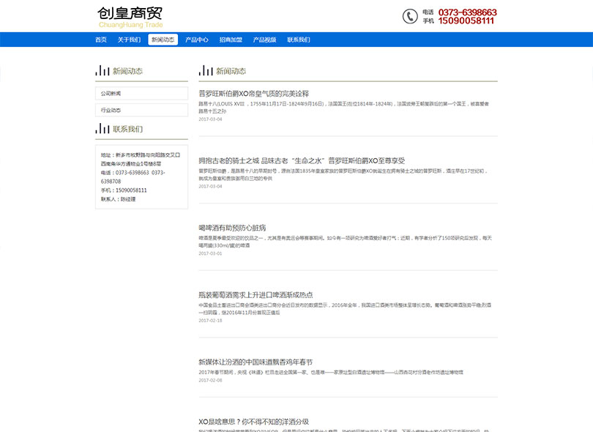Open article 新媒体让汾酒的中国味道飘香鸡年春节

click(x=255, y=362)
